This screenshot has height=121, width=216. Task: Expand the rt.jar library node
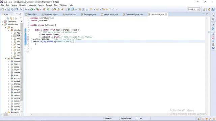(x=9, y=64)
